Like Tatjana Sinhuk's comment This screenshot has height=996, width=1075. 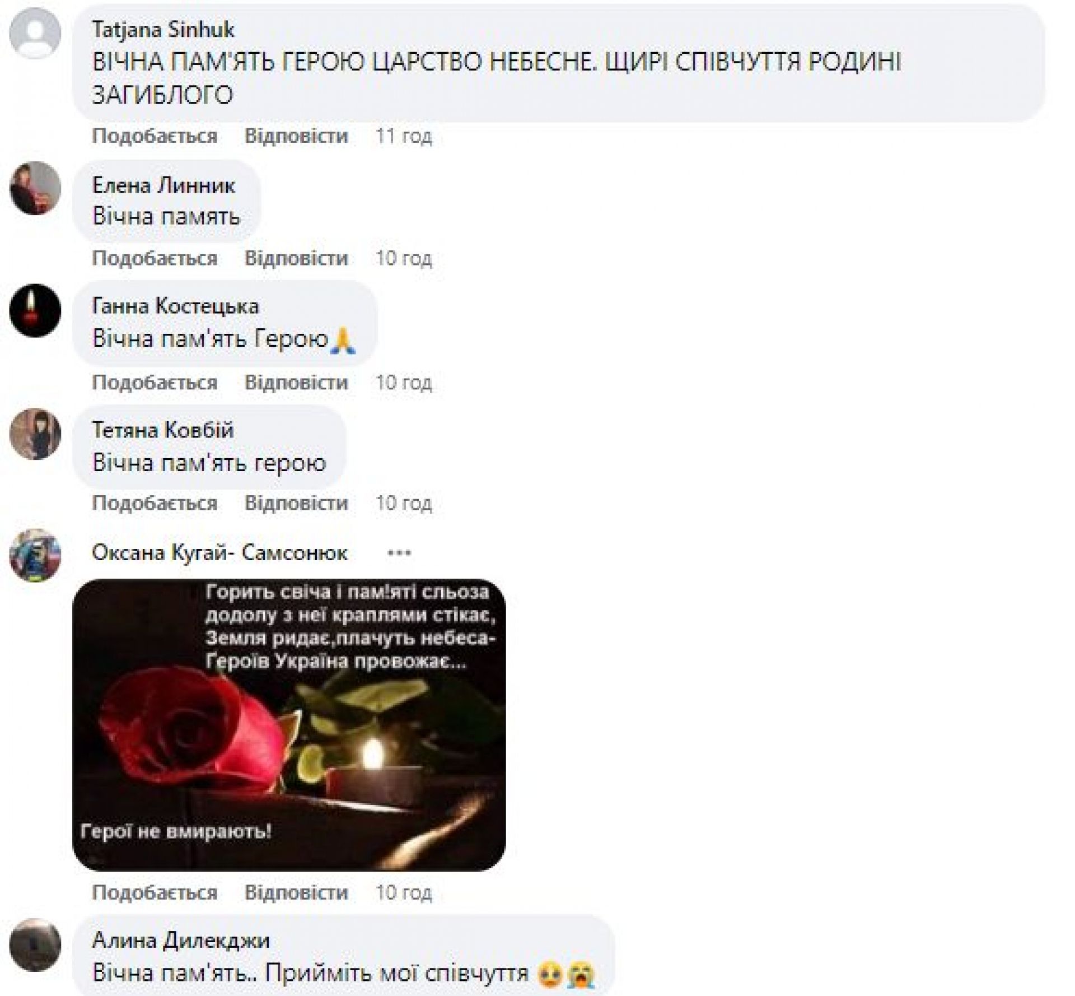click(x=155, y=136)
